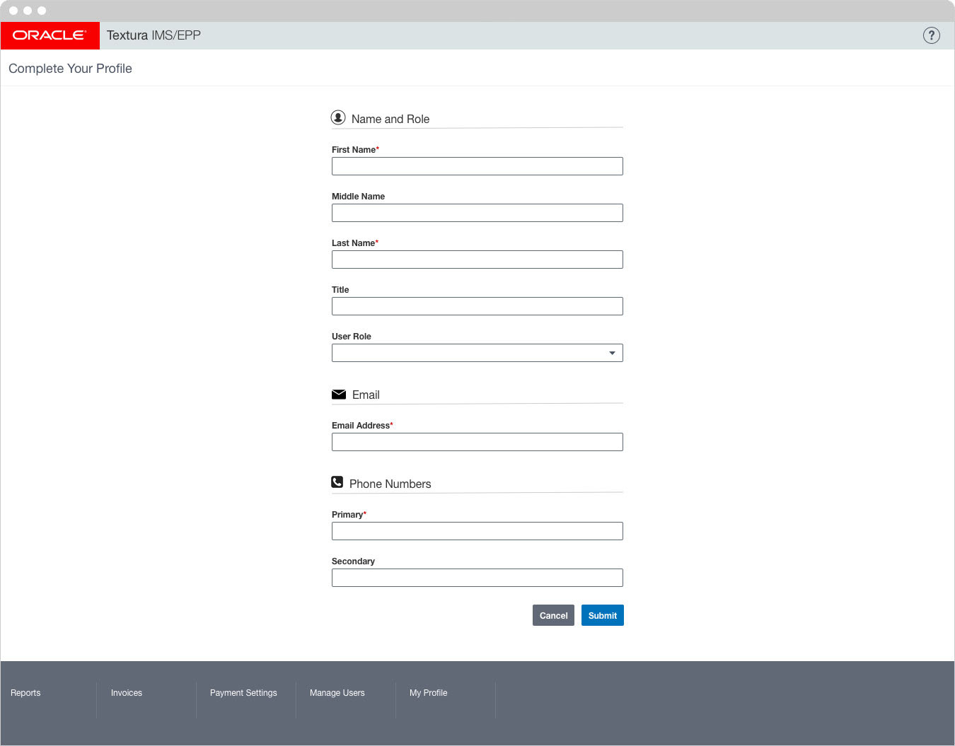
Task: Focus the Email Address input field
Action: (477, 442)
